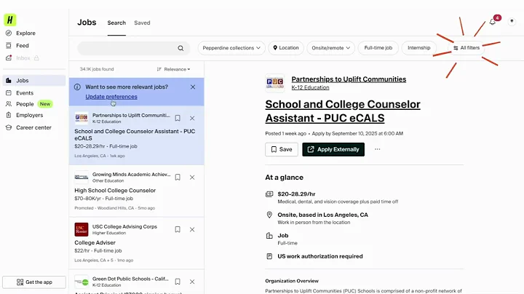Toggle the Full-time job filter
Image resolution: width=524 pixels, height=294 pixels.
pos(378,48)
